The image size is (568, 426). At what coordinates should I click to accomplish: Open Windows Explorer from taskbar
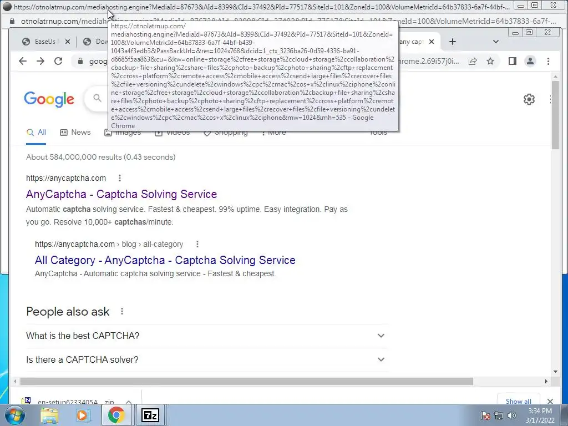(49, 415)
